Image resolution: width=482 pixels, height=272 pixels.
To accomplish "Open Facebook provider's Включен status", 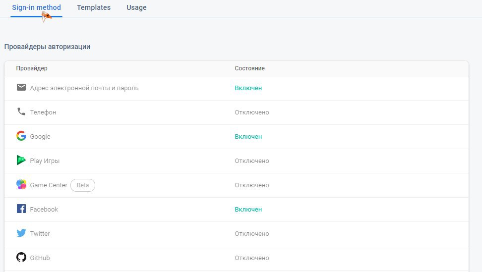I will [248, 210].
